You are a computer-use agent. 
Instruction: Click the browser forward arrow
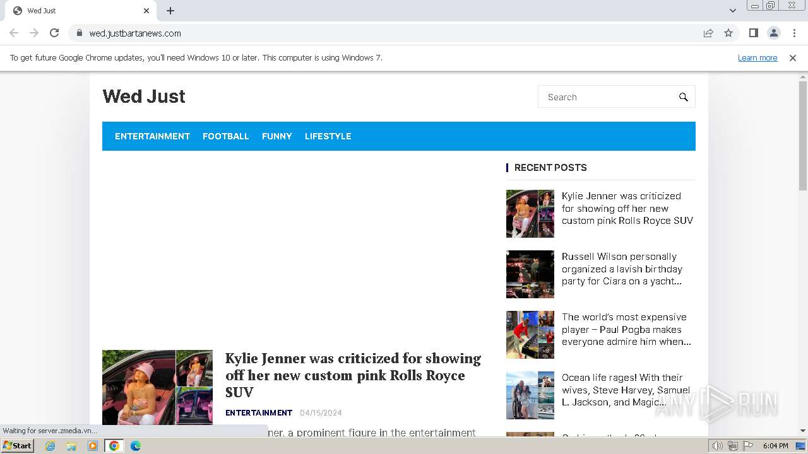point(34,33)
